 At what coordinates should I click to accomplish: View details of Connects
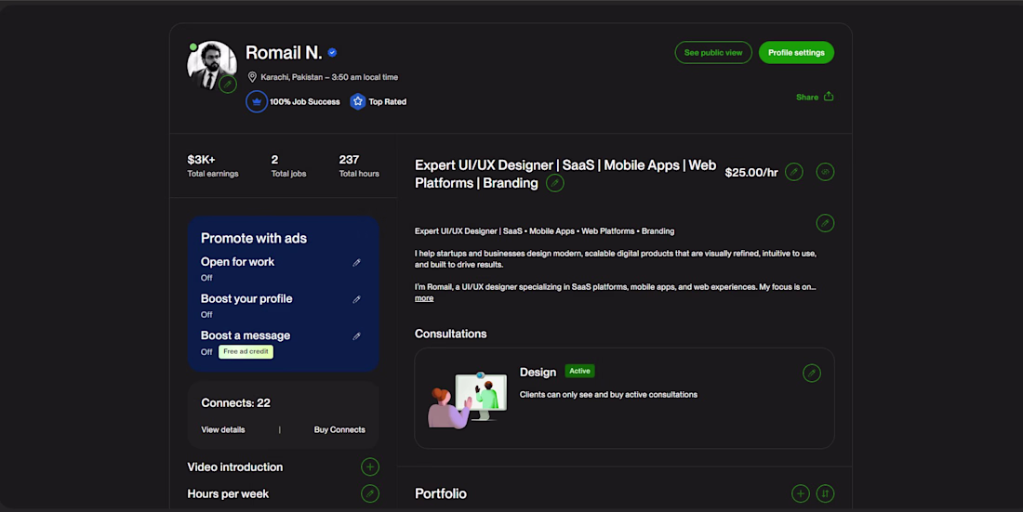(223, 430)
